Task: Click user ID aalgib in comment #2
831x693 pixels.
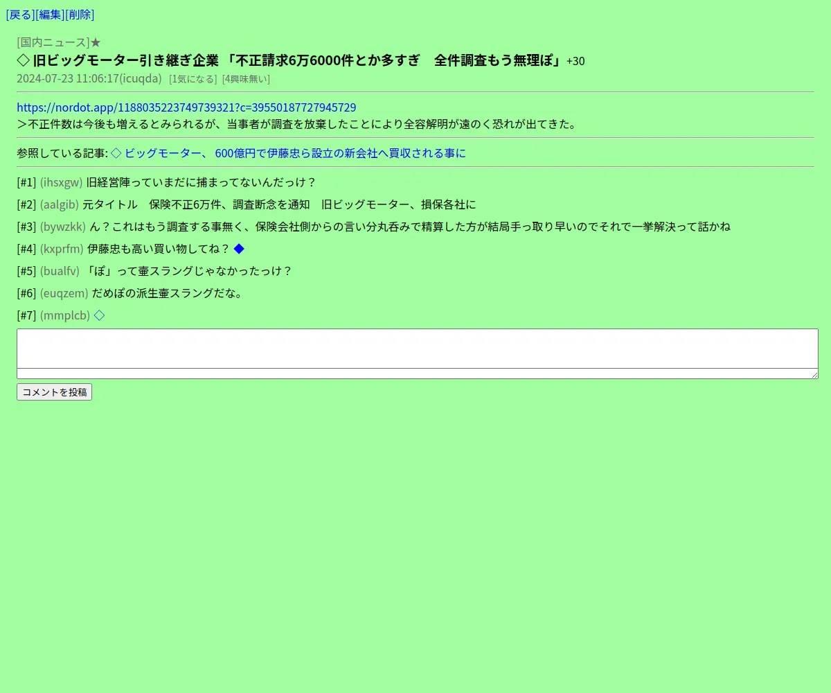Action: click(59, 204)
